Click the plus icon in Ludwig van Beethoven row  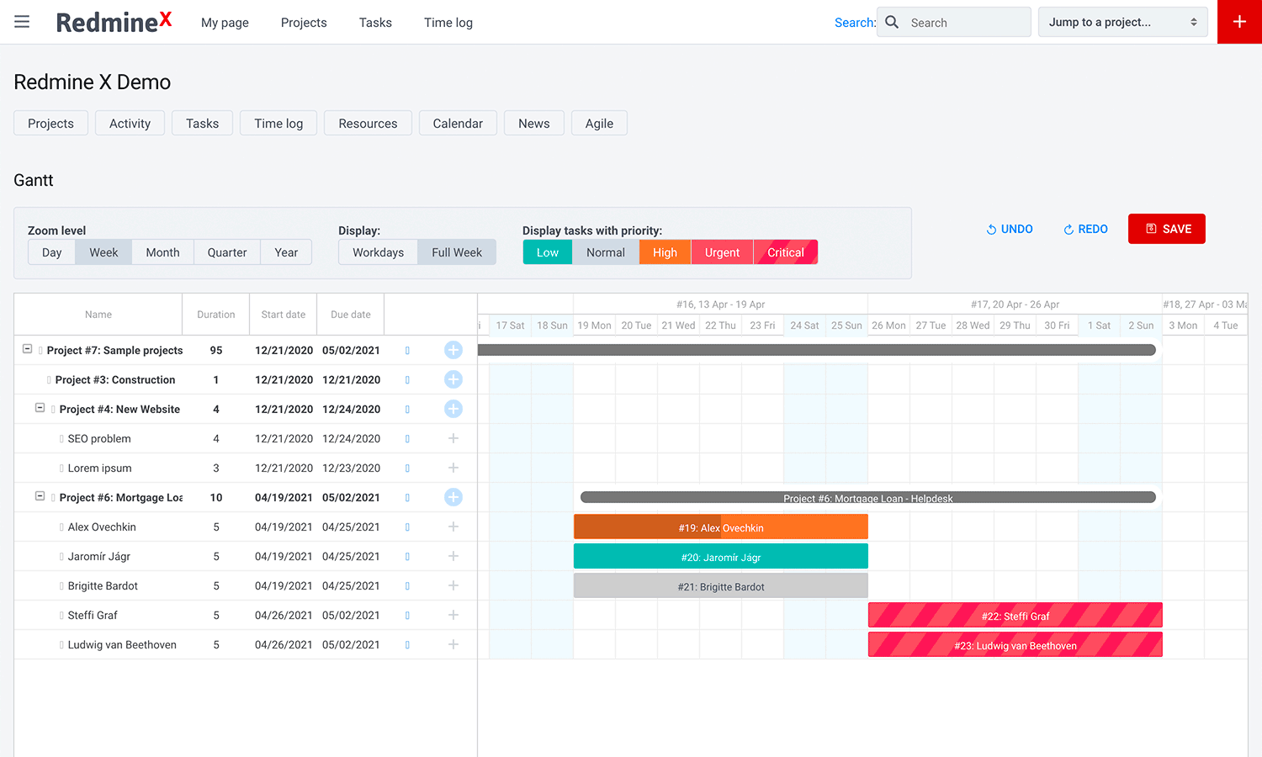click(x=453, y=644)
